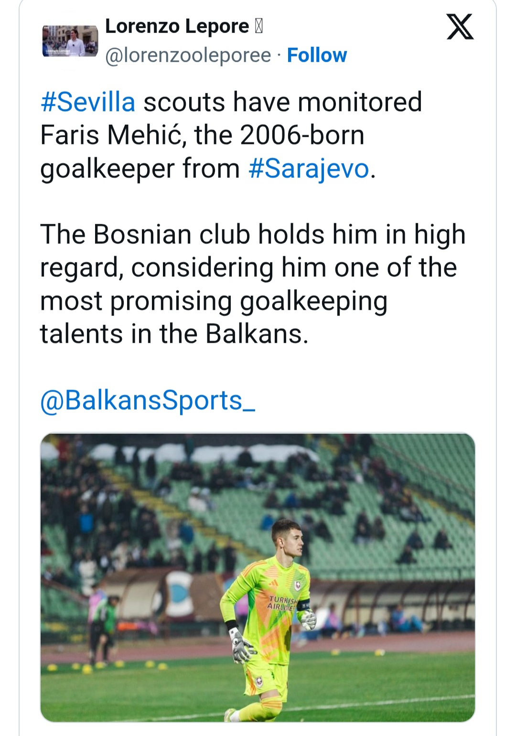This screenshot has height=736, width=516.
Task: Open Lorenzo Lepore's profile avatar
Action: [70, 41]
